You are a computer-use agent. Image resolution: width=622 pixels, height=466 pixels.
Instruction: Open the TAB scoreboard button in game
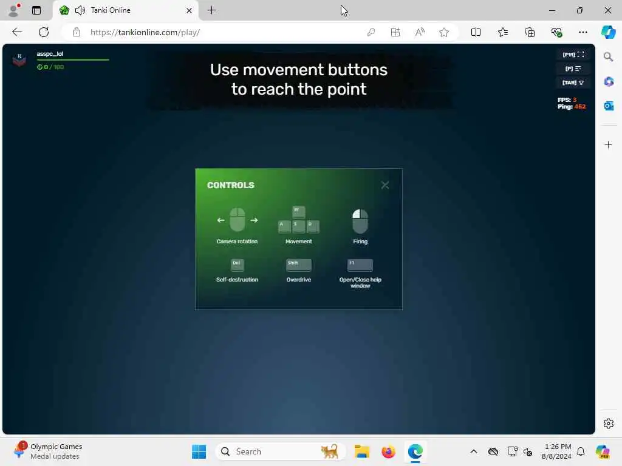click(x=573, y=83)
